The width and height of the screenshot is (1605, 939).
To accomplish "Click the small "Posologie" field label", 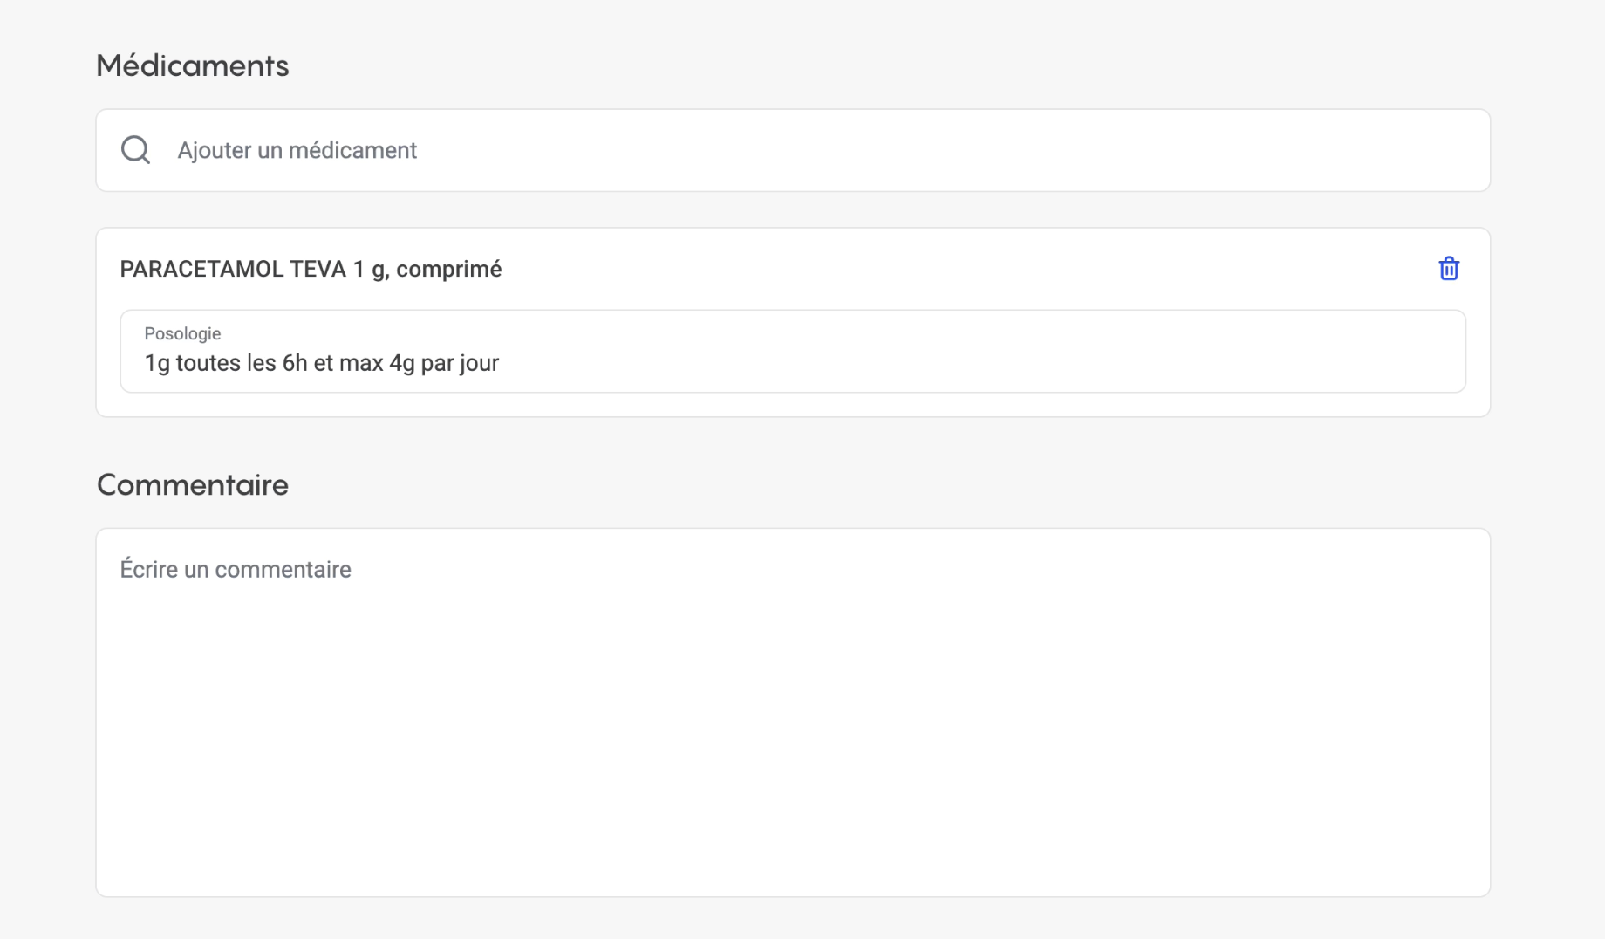I will [182, 333].
